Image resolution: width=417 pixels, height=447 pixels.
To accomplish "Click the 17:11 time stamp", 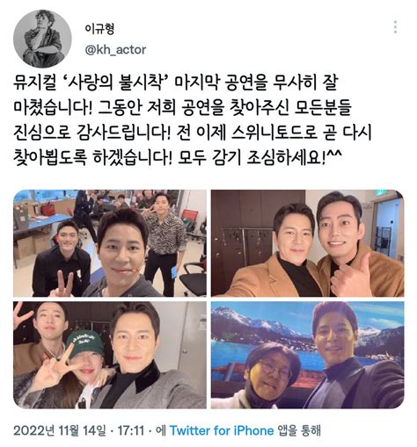I will (x=131, y=430).
